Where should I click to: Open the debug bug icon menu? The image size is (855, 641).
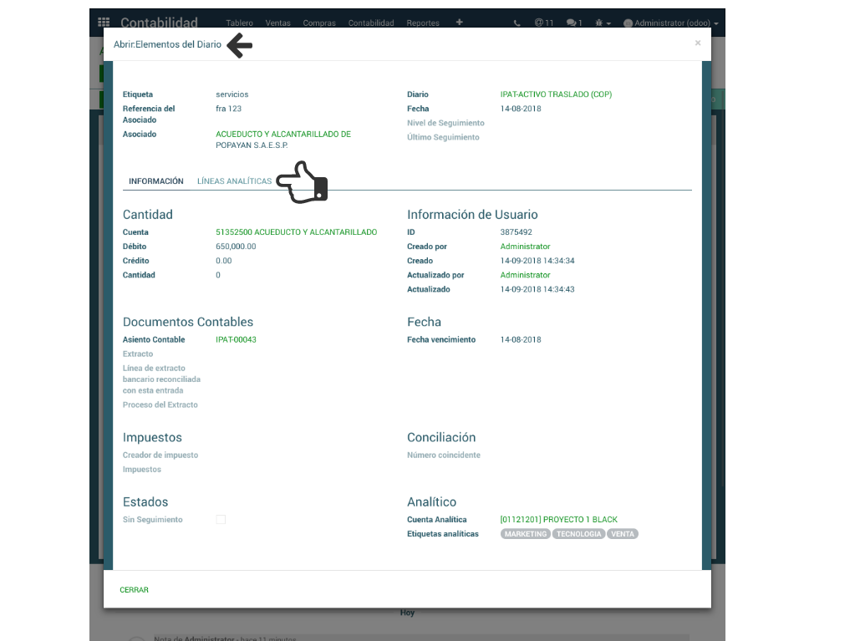pyautogui.click(x=602, y=23)
